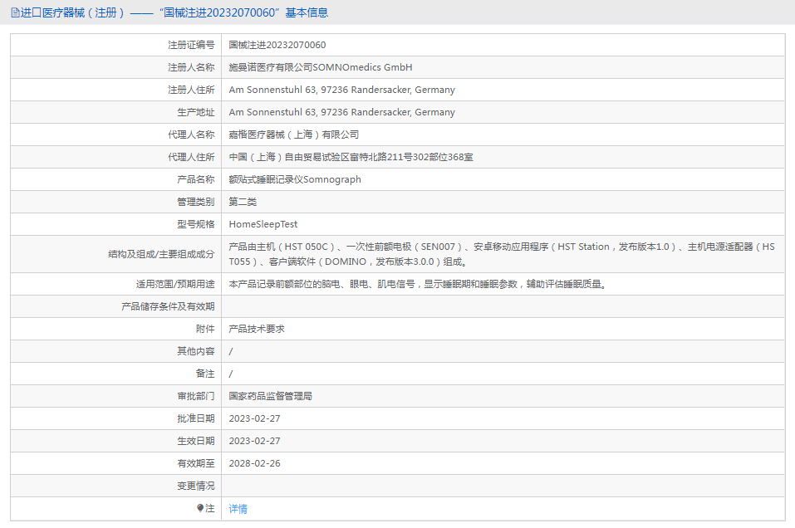The height and width of the screenshot is (528, 795).
Task: Click the 备注 label
Action: click(205, 374)
